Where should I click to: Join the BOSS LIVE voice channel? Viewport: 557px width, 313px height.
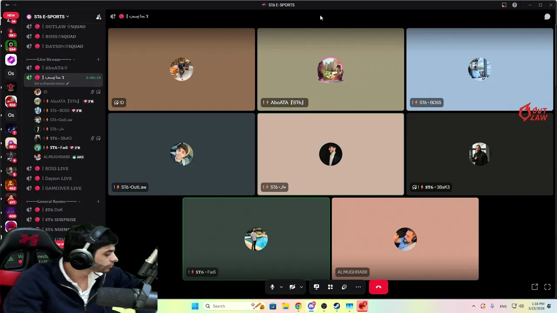(64, 169)
